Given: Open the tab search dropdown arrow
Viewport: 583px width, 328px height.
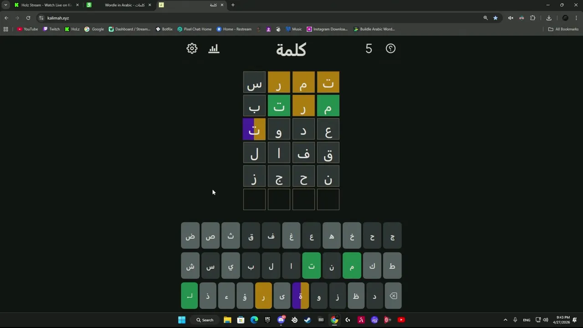Looking at the screenshot, I should (5, 5).
